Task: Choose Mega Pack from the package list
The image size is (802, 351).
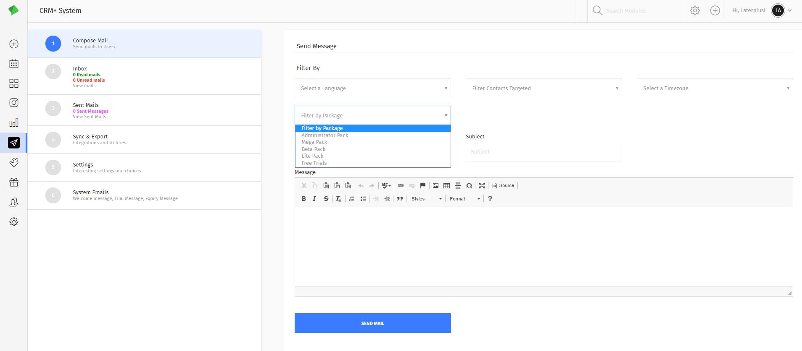Action: [x=314, y=142]
